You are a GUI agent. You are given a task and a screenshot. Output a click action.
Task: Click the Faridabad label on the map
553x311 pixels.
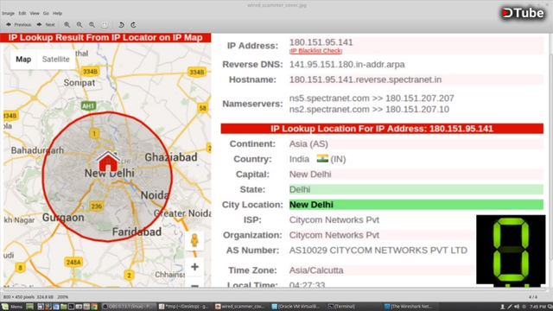point(137,232)
